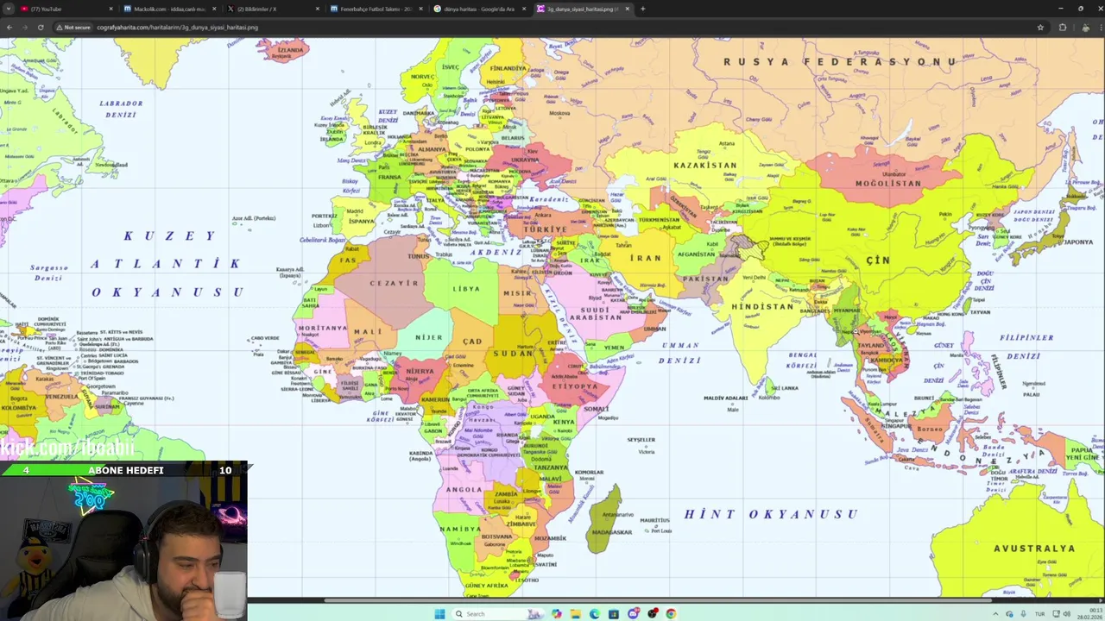Click the LİBYA label on map
1105x621 pixels.
click(466, 289)
